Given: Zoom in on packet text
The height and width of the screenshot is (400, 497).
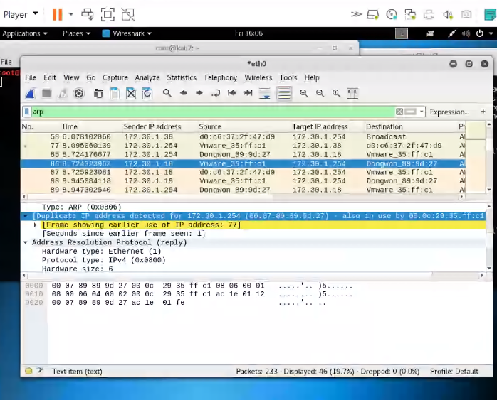Looking at the screenshot, I should [303, 93].
